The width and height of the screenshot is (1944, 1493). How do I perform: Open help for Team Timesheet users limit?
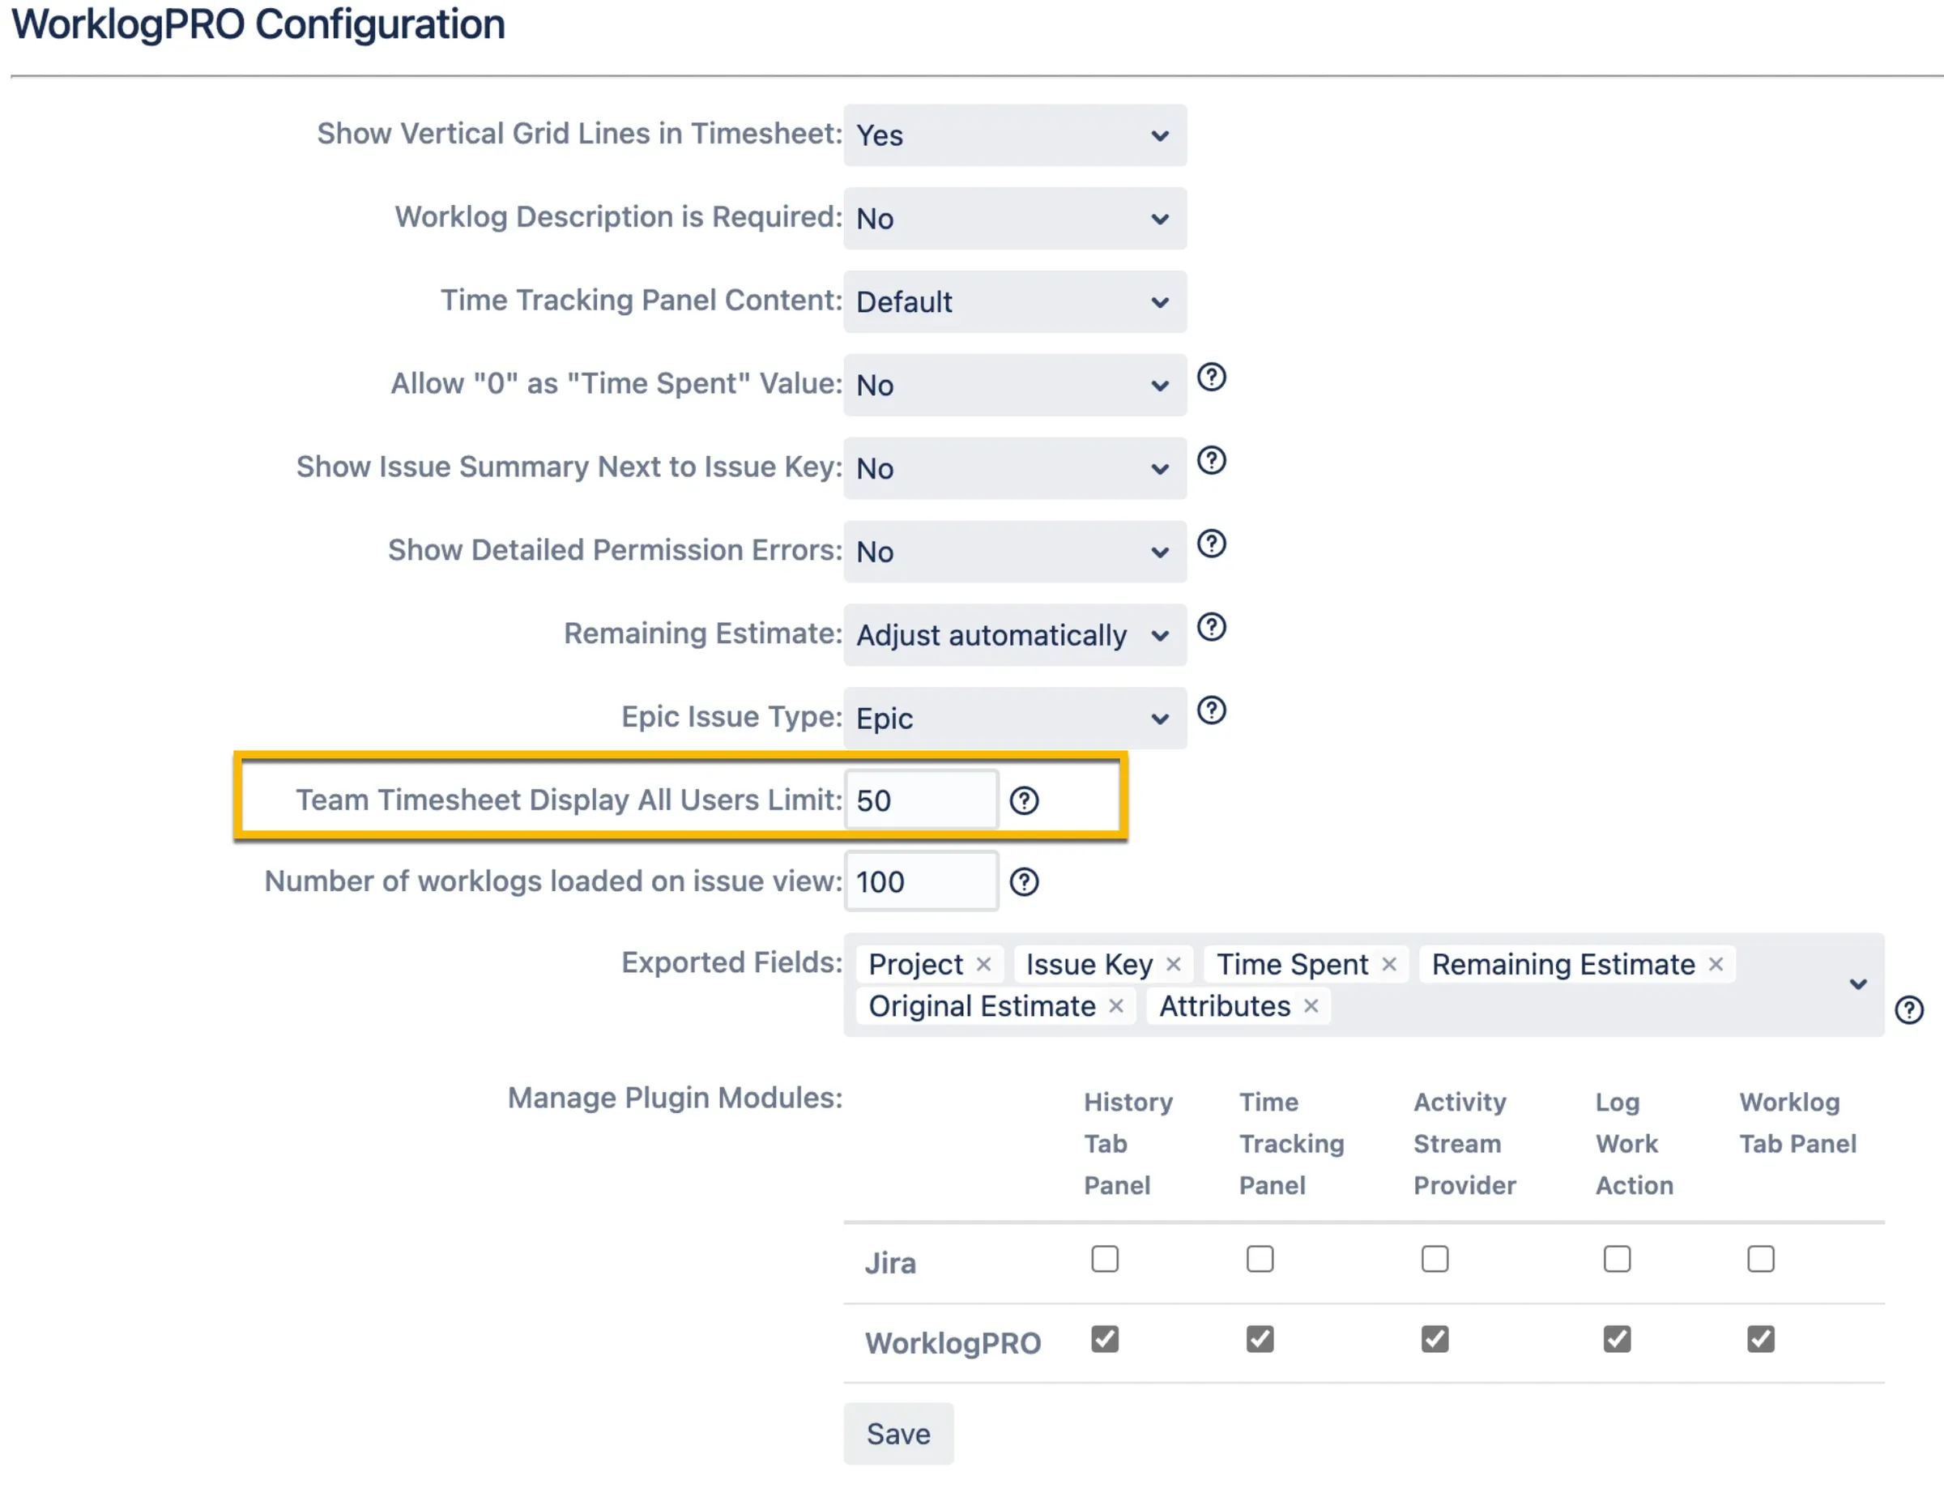coord(1024,800)
